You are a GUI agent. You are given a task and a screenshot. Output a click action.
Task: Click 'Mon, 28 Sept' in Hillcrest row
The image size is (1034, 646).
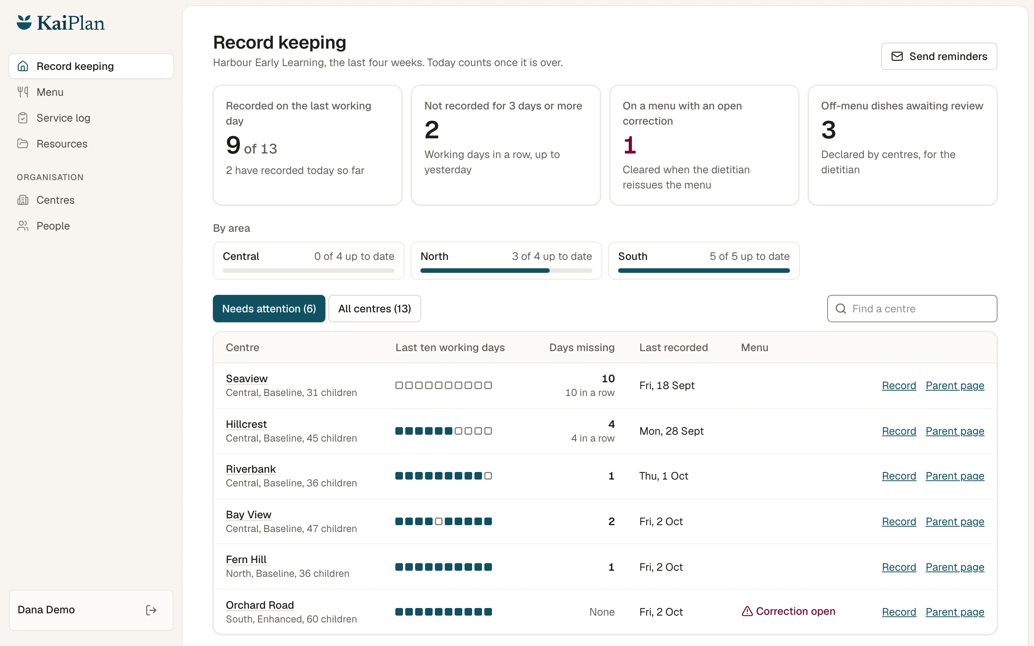(x=671, y=431)
